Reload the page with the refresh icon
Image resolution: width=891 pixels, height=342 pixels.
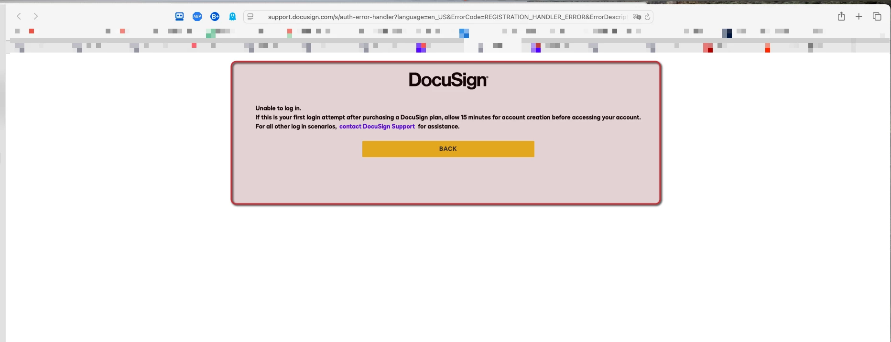(647, 17)
